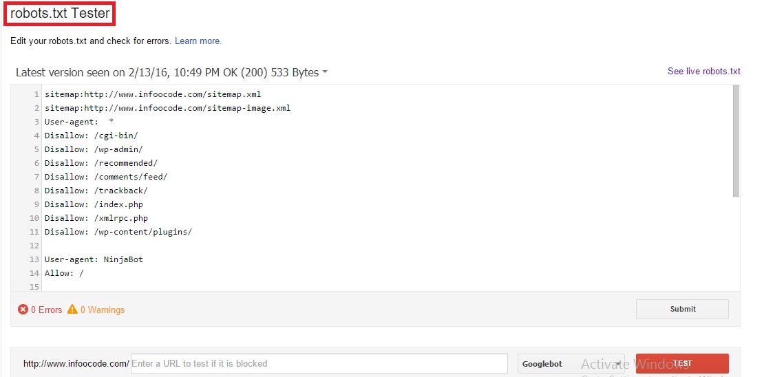Screen dimensions: 764x377
Task: Click the orange warning triangle icon
Action: [x=72, y=310]
